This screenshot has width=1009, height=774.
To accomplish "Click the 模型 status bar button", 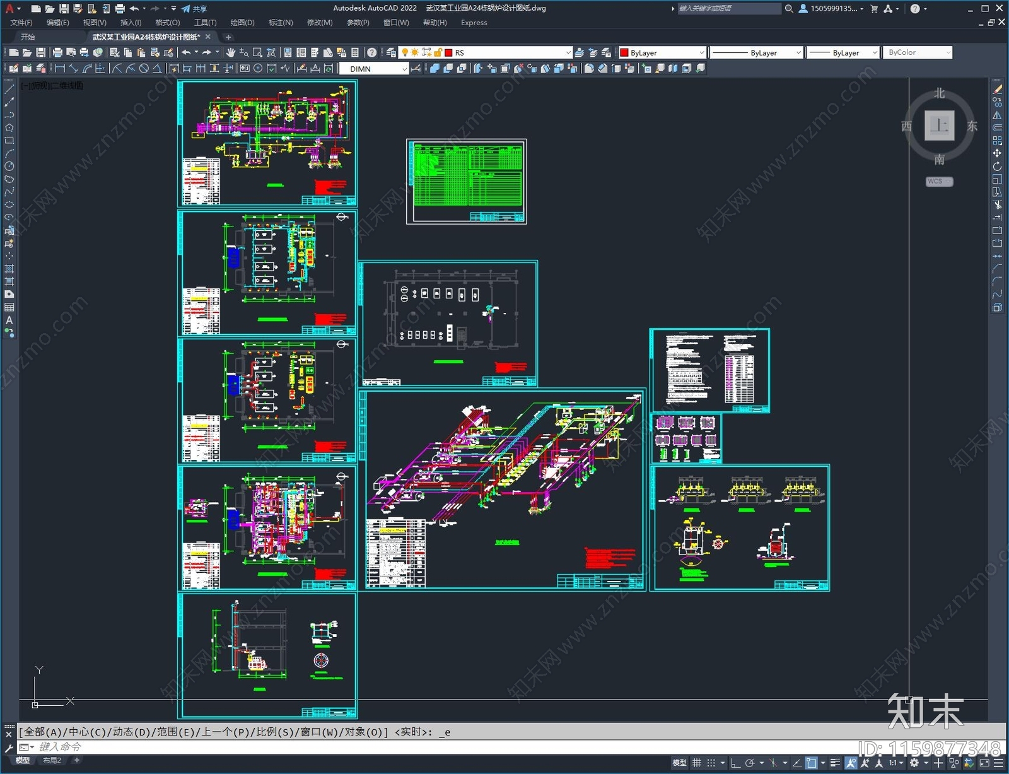I will pos(679,763).
